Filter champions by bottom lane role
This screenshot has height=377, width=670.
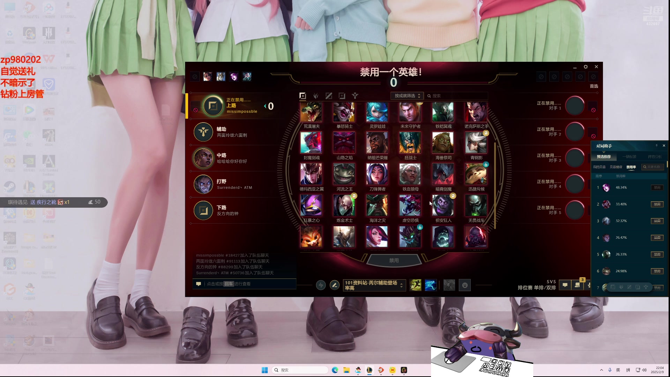pyautogui.click(x=342, y=96)
